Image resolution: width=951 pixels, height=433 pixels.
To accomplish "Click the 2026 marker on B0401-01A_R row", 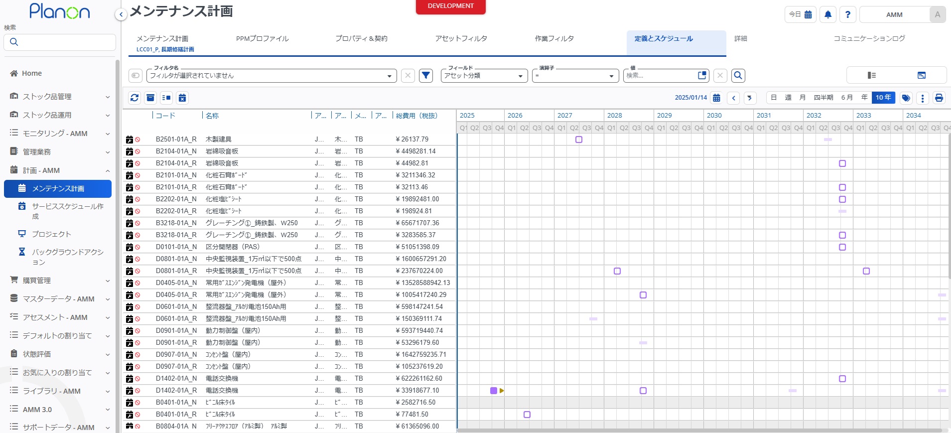I will pyautogui.click(x=527, y=415).
